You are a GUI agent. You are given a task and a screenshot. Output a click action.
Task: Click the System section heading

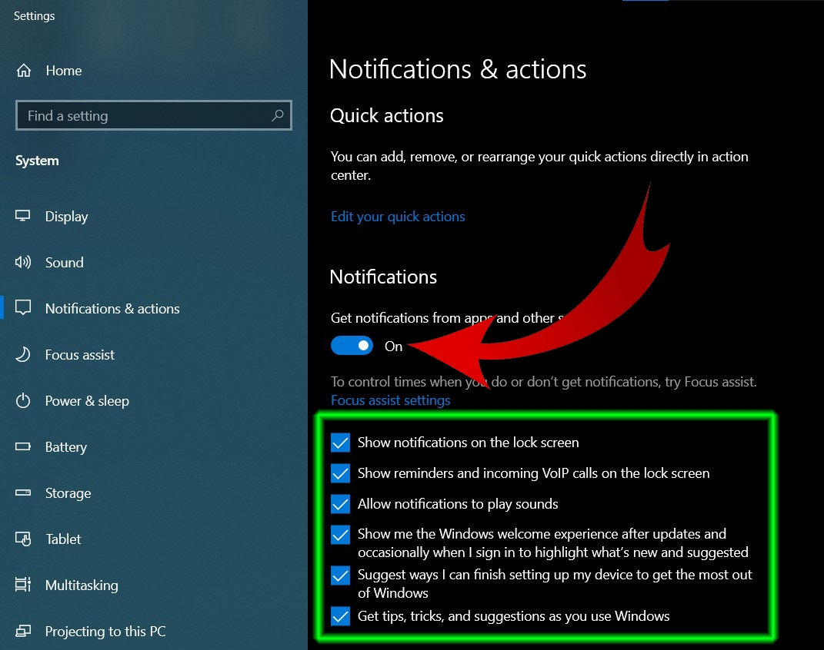point(37,161)
